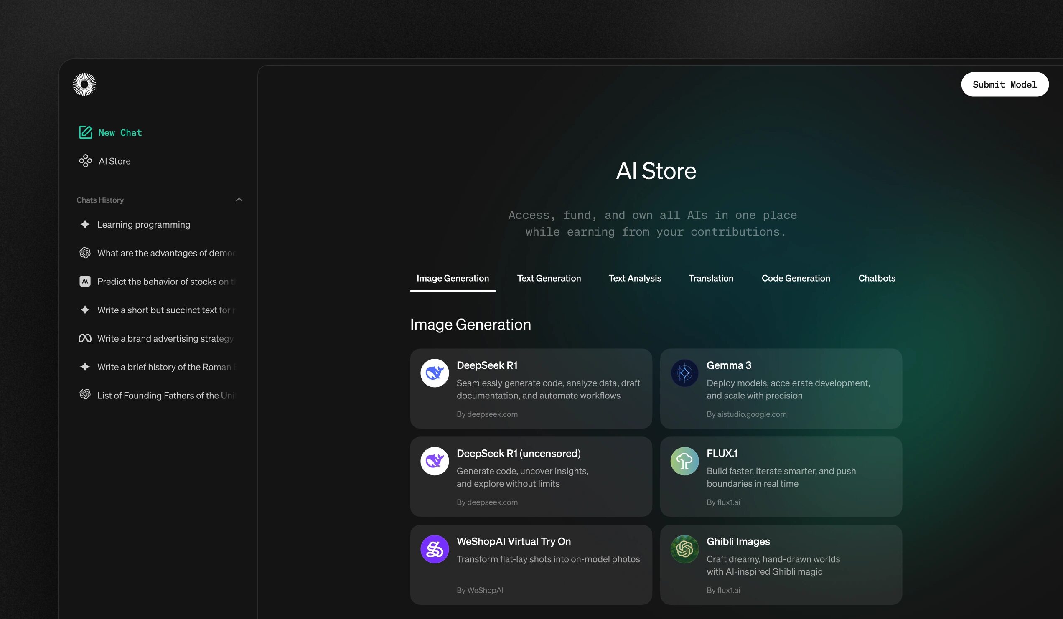Click the Ghibli Images card title
Screen dimensions: 1063x619
point(738,541)
